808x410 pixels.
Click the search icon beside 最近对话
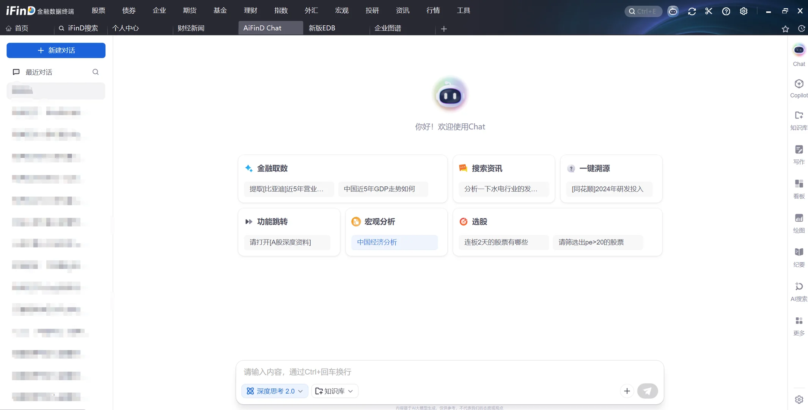(95, 72)
